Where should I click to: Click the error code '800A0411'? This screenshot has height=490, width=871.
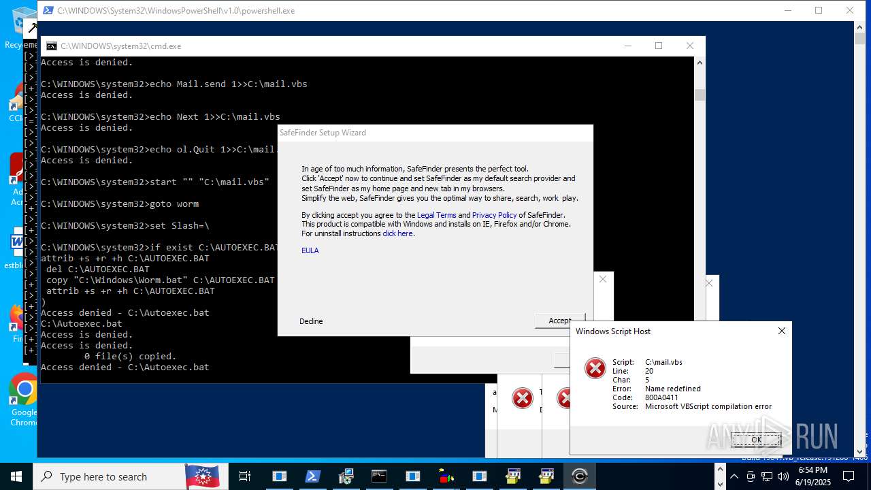661,397
